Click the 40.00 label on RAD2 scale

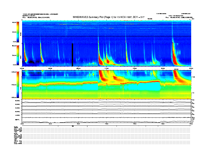(x=14, y=22)
